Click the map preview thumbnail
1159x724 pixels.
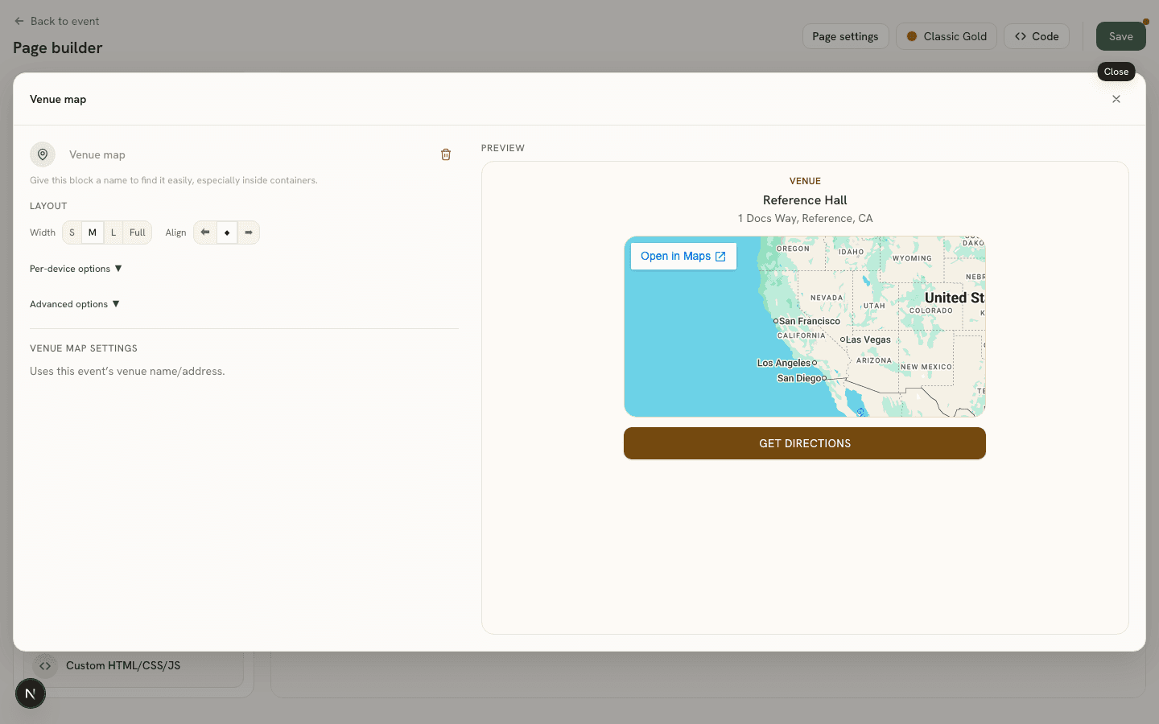805,327
